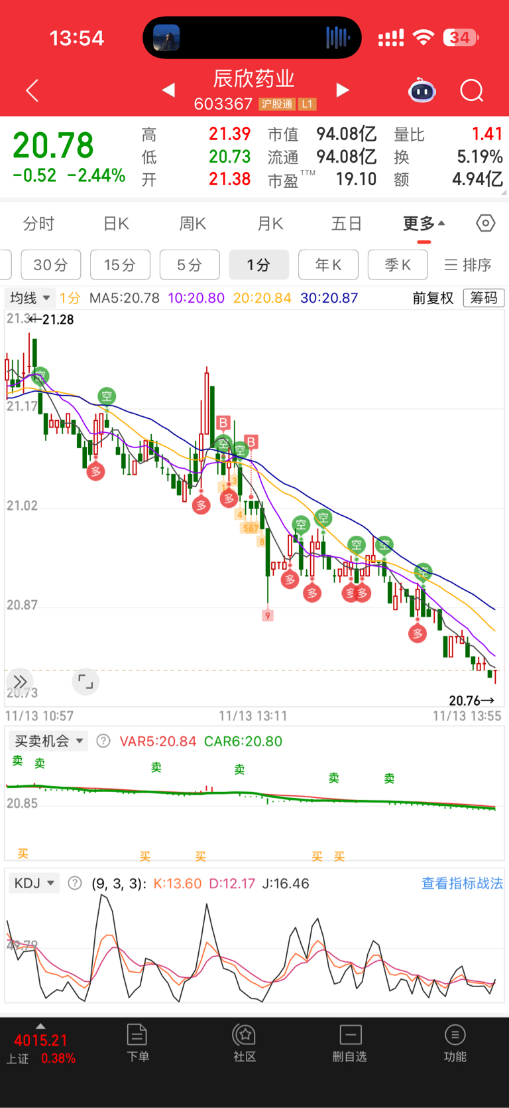
Task: Tap the MA5:20.78 label
Action: point(124,298)
